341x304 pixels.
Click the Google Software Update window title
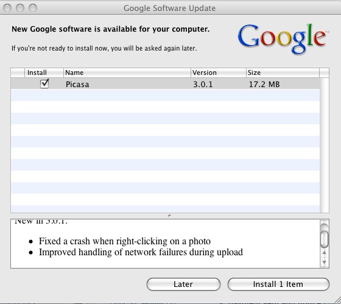point(170,9)
